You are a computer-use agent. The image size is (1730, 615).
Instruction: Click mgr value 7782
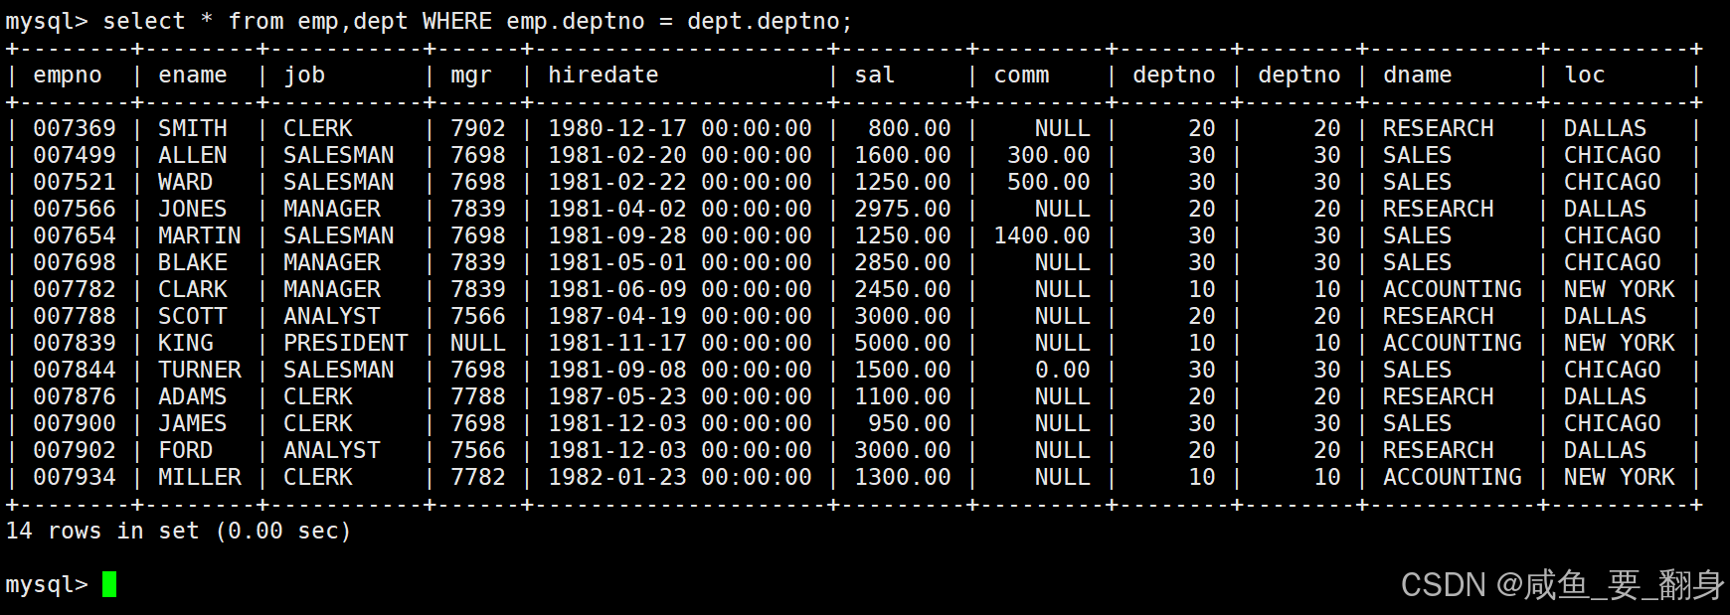tap(478, 477)
